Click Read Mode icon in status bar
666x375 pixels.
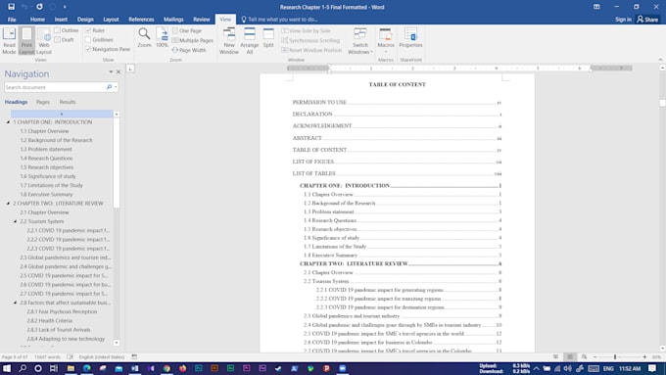(x=555, y=356)
